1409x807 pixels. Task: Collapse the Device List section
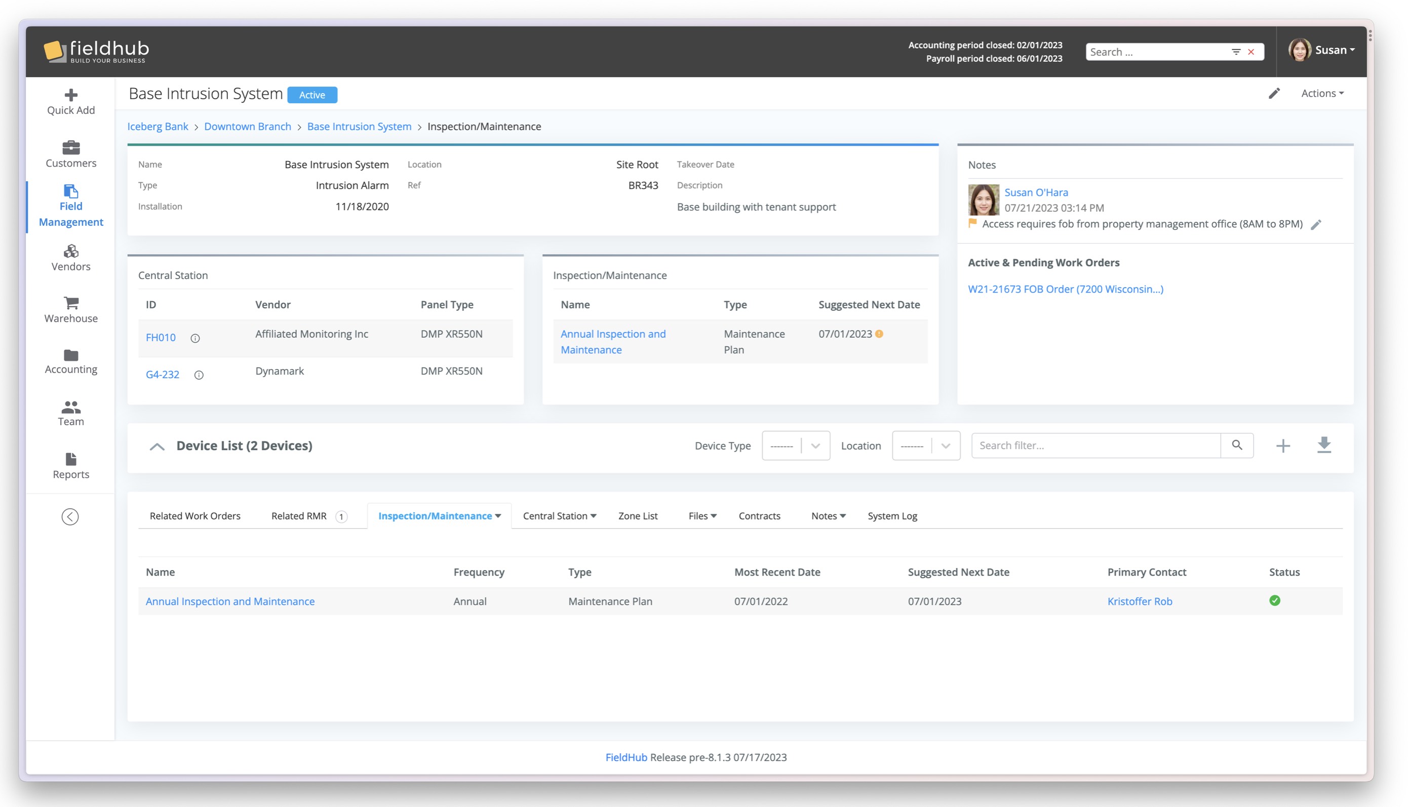tap(157, 446)
